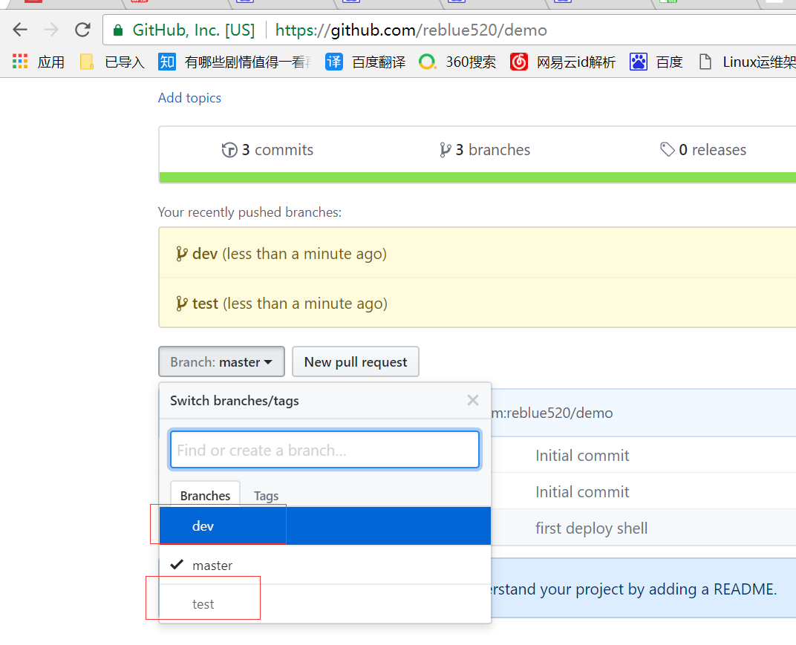Click the checkmark next to master
The height and width of the screenshot is (645, 796).
pos(176,564)
